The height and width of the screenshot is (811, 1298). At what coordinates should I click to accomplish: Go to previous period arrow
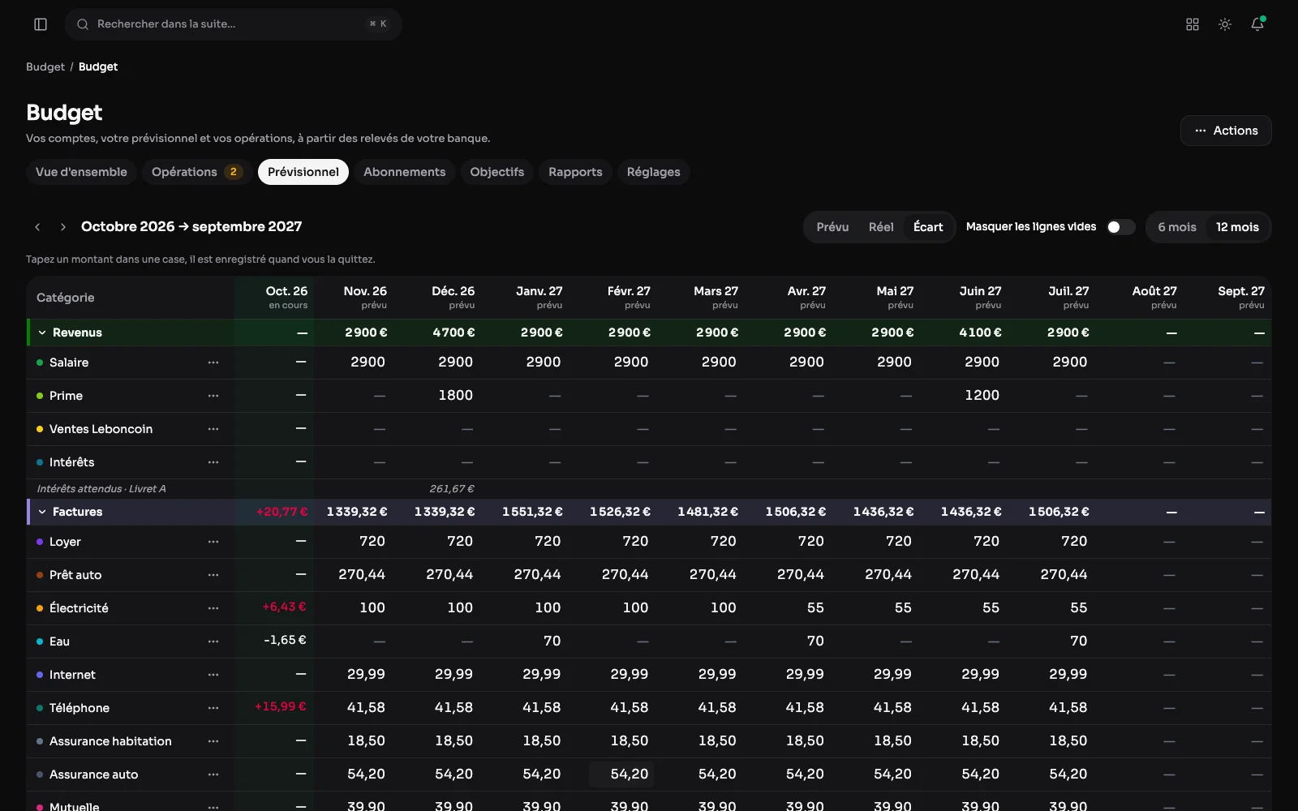click(37, 227)
